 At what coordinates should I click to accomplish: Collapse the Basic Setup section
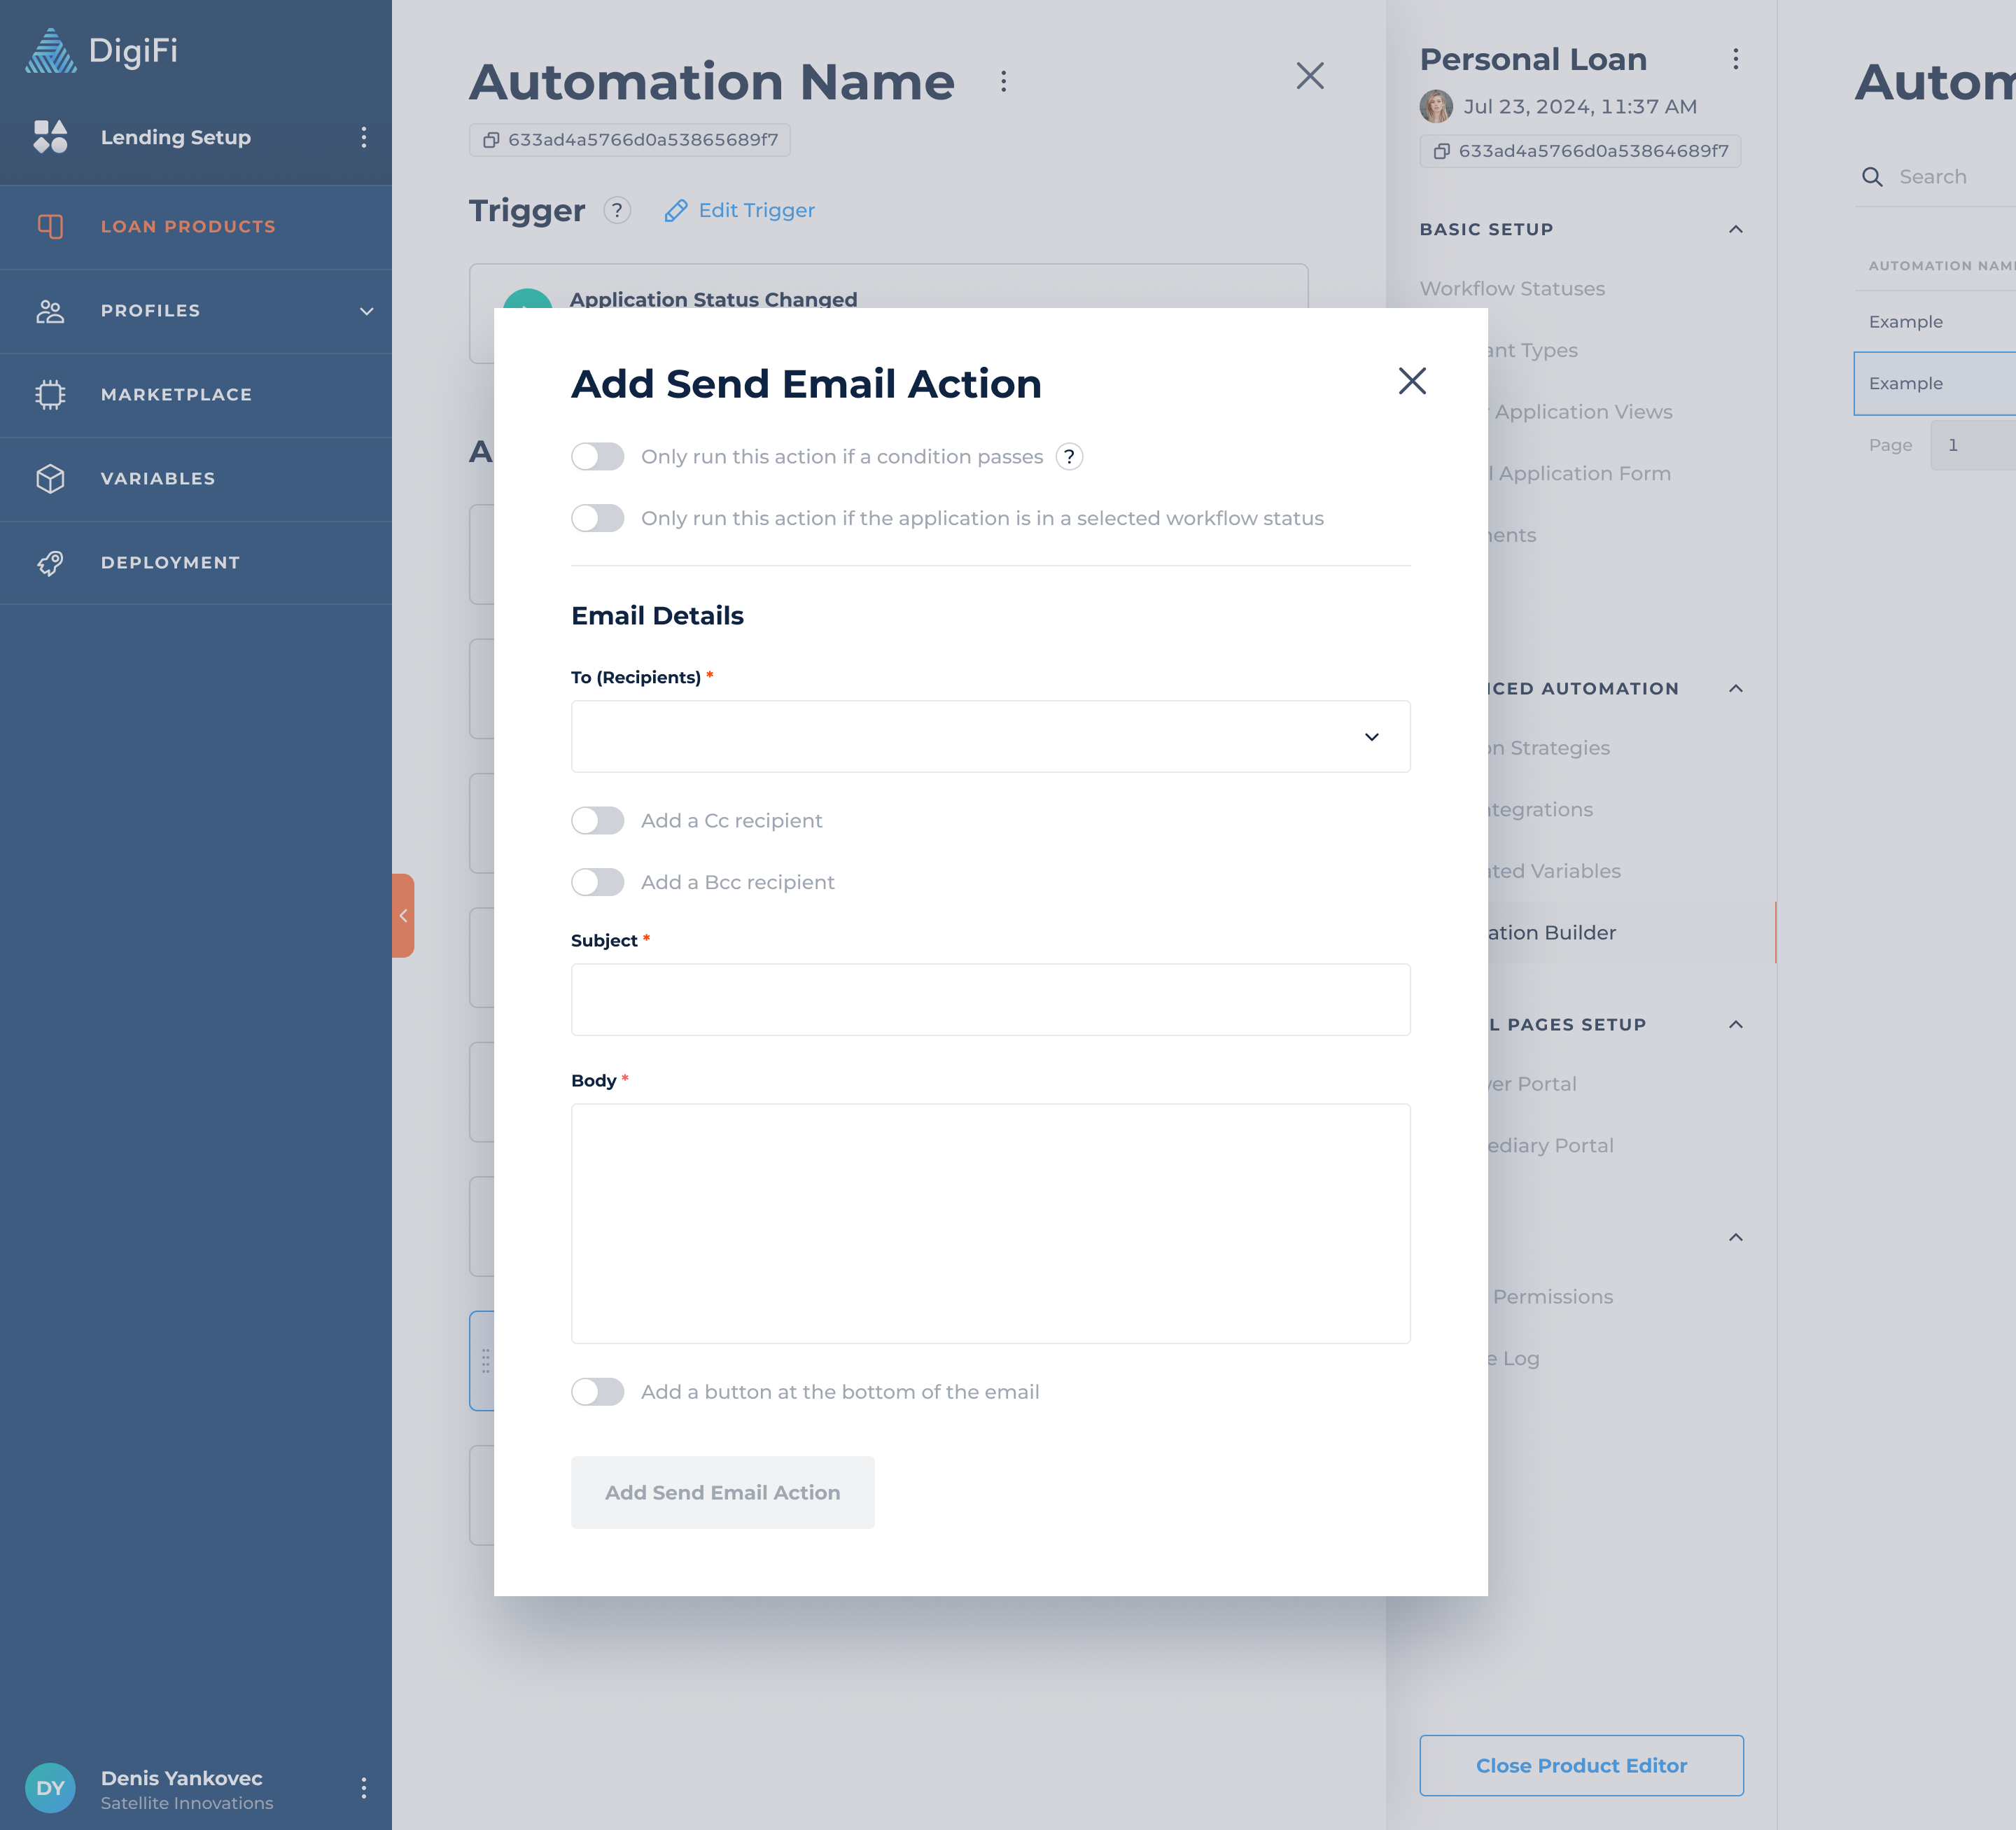(x=1736, y=230)
